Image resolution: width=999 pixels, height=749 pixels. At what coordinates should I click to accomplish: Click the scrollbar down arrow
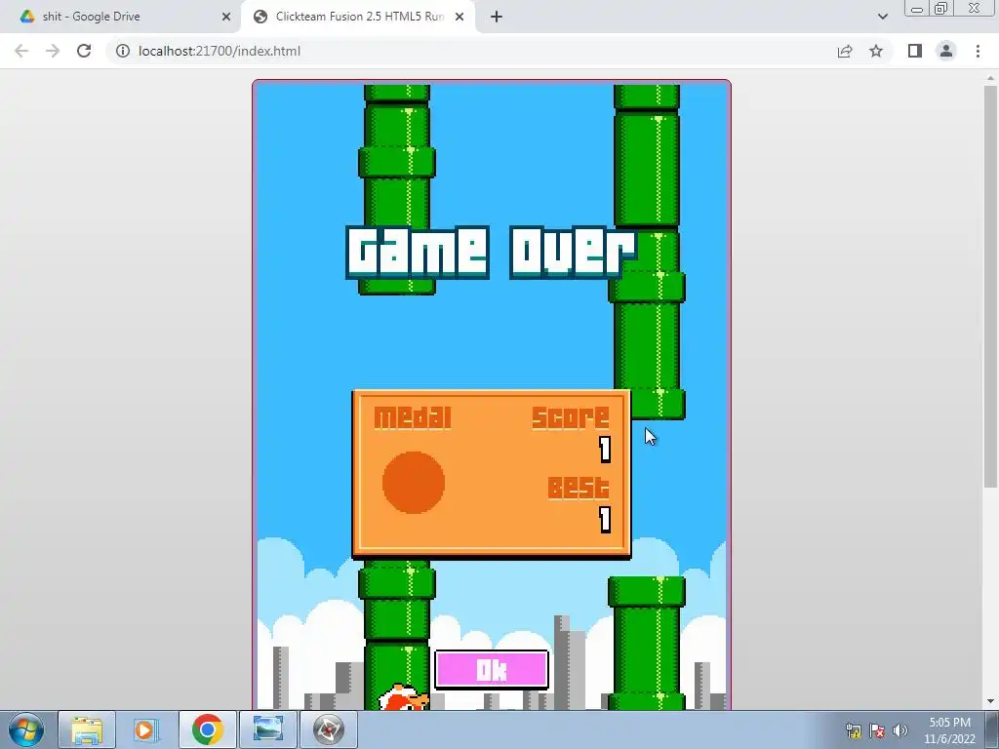tap(991, 702)
